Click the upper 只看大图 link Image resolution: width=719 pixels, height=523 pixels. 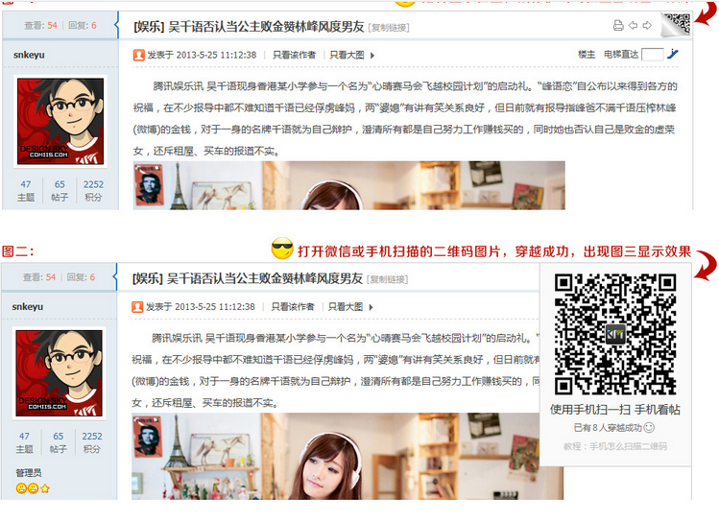(347, 55)
